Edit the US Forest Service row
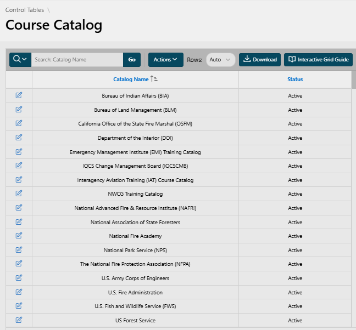356x330 pixels. pyautogui.click(x=19, y=320)
